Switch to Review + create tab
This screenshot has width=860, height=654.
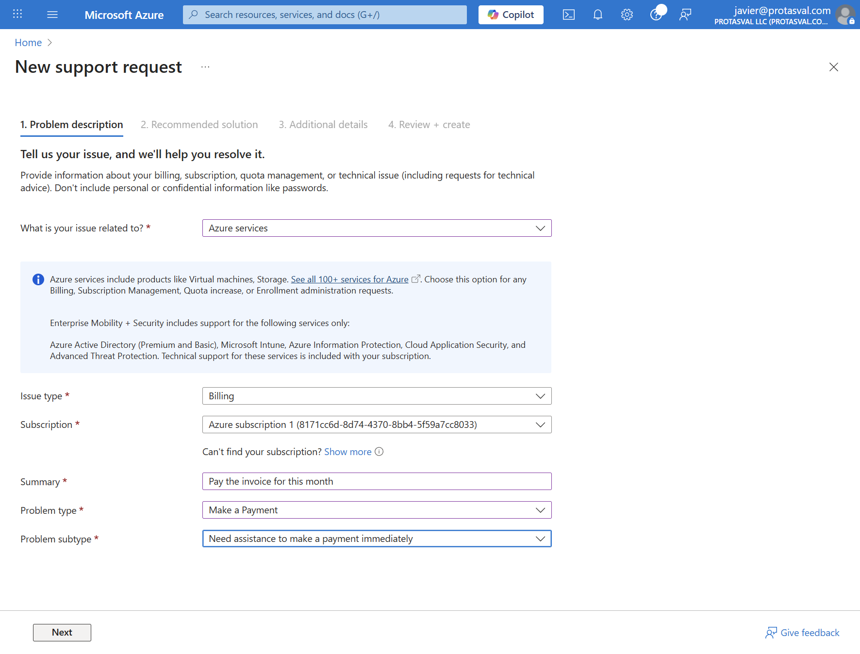pos(429,125)
